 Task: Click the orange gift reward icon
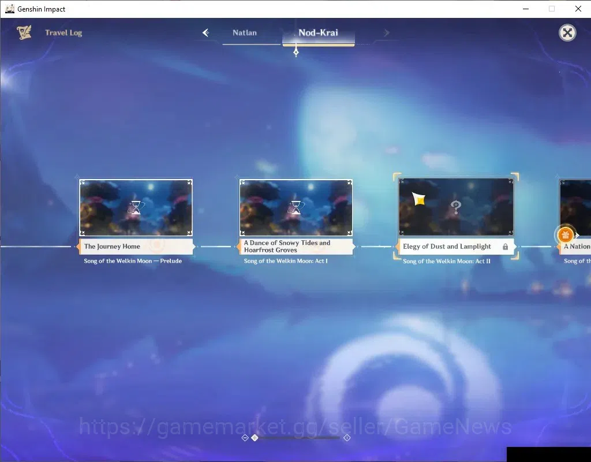coord(564,236)
